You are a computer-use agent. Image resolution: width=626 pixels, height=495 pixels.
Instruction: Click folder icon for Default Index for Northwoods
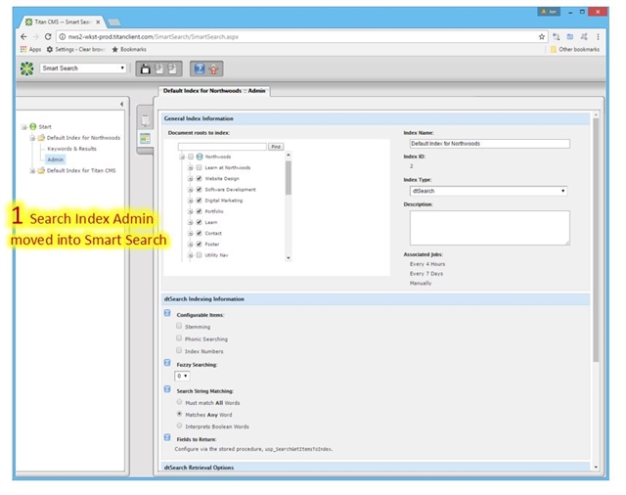point(41,138)
